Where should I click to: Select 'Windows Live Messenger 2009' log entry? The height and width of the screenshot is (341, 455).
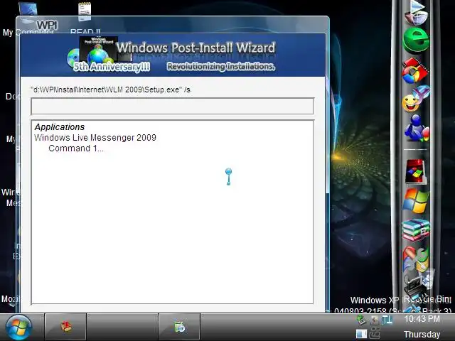click(95, 137)
